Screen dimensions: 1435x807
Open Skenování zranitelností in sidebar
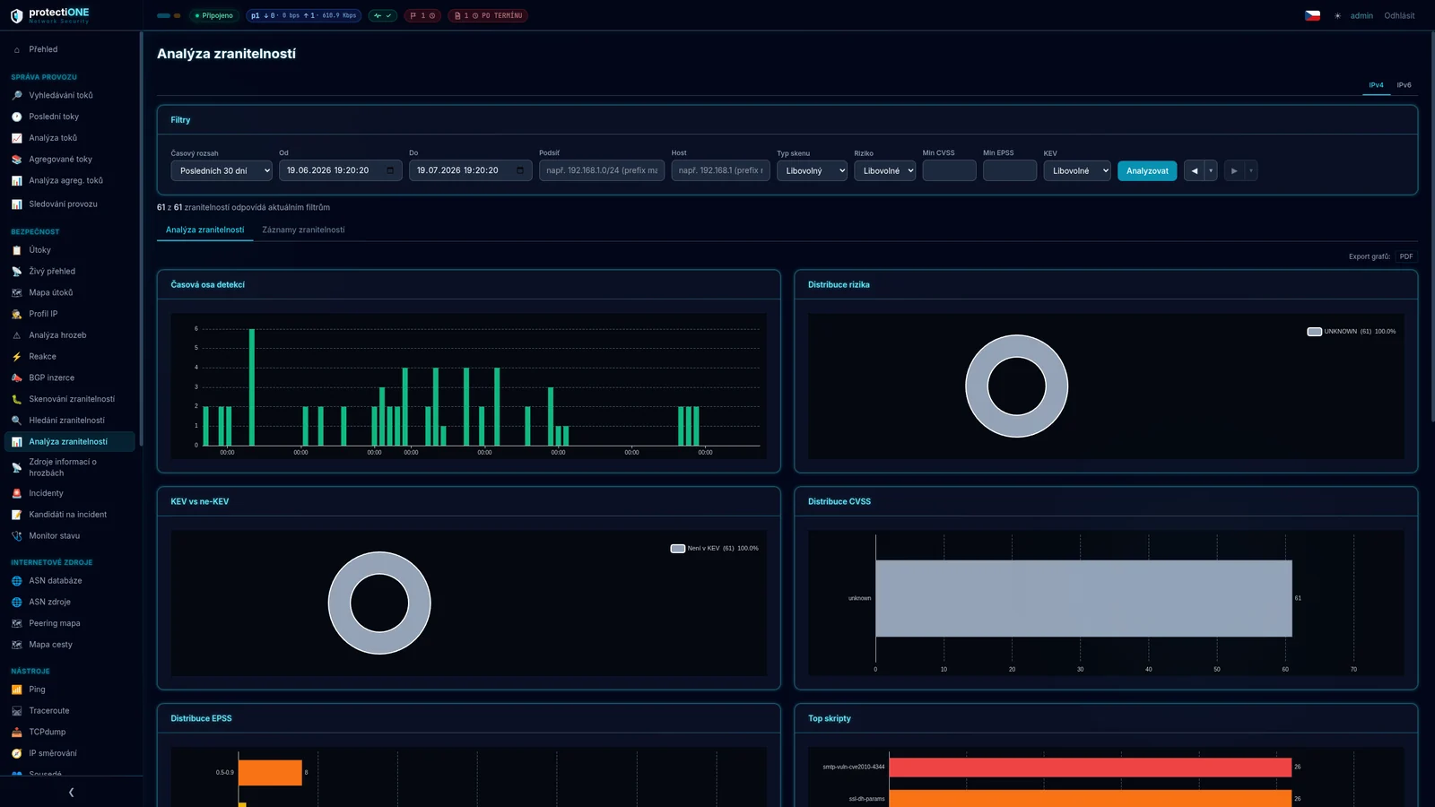[72, 399]
